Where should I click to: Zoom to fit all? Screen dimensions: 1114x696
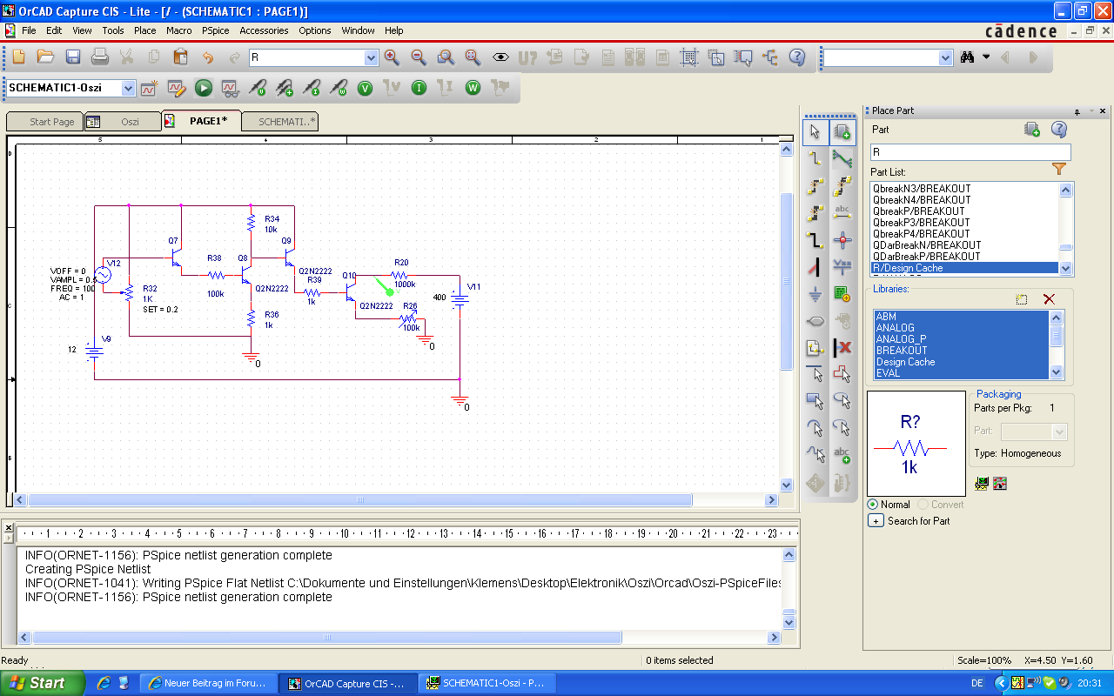point(473,57)
